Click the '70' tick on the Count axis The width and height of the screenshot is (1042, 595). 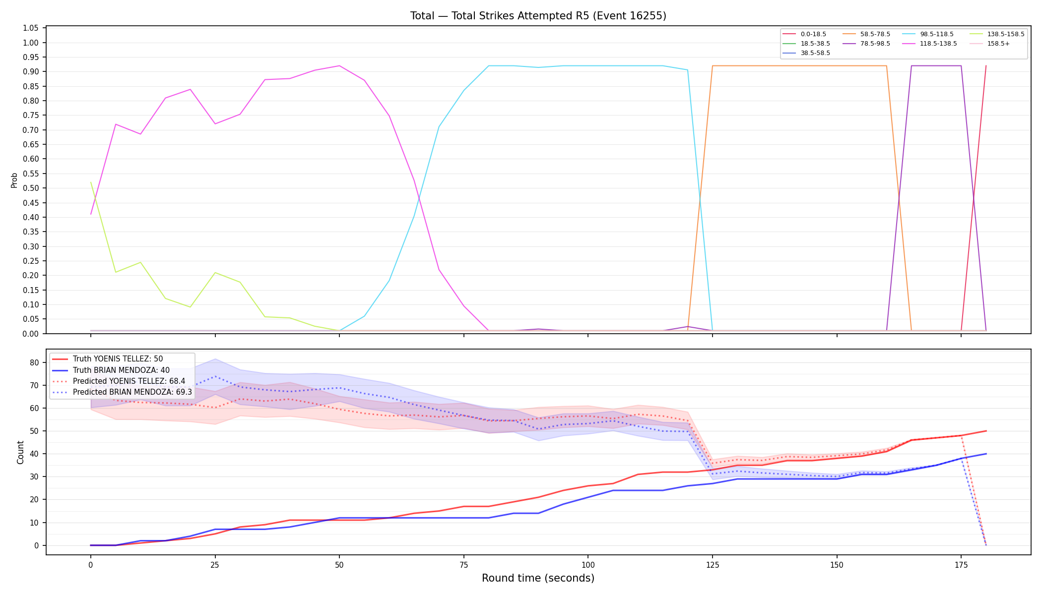[x=34, y=385]
